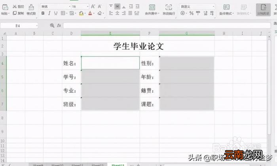The height and width of the screenshot is (166, 277).
Task: Select the 性别: label cell
Action: click(150, 63)
